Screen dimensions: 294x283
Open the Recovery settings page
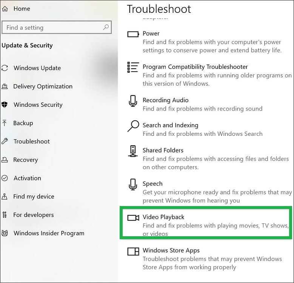click(x=26, y=160)
